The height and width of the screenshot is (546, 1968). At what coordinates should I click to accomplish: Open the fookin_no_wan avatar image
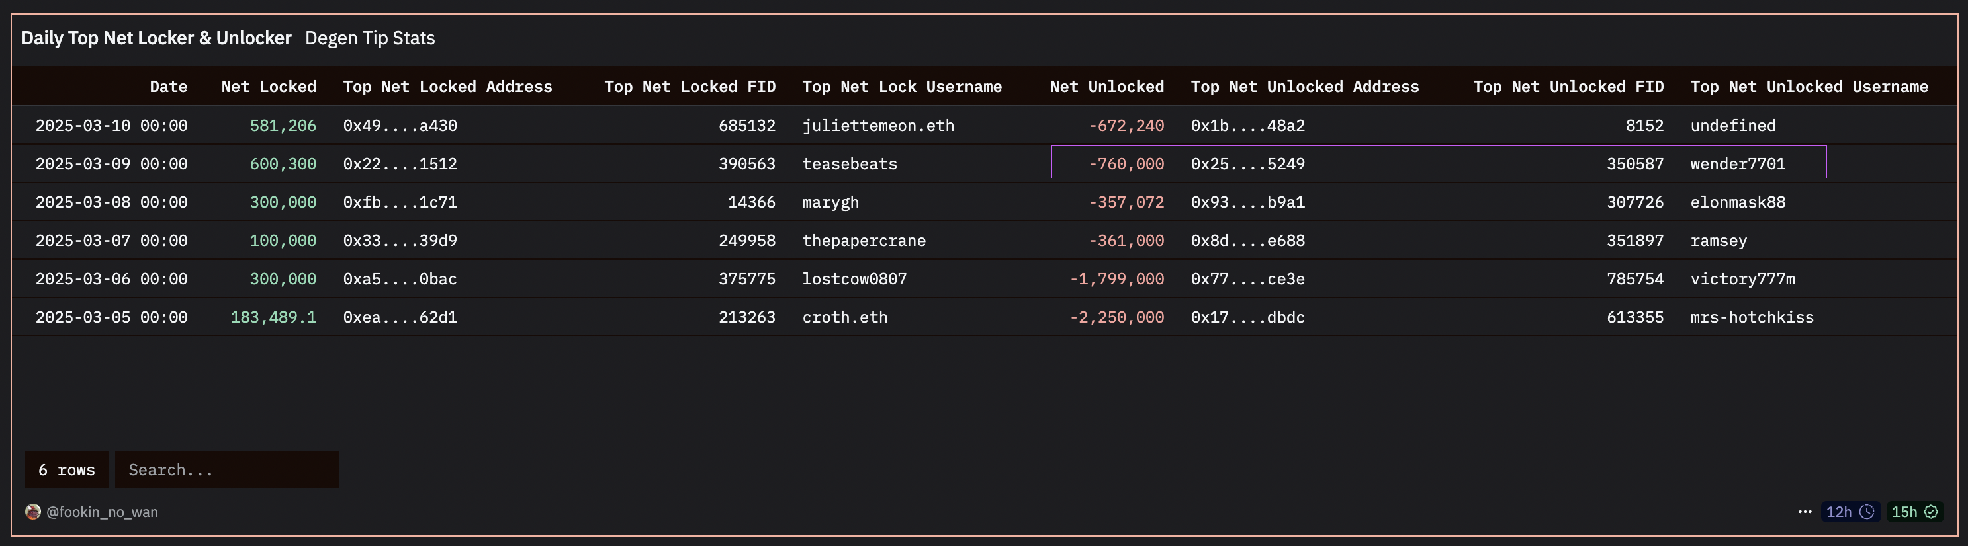point(33,512)
